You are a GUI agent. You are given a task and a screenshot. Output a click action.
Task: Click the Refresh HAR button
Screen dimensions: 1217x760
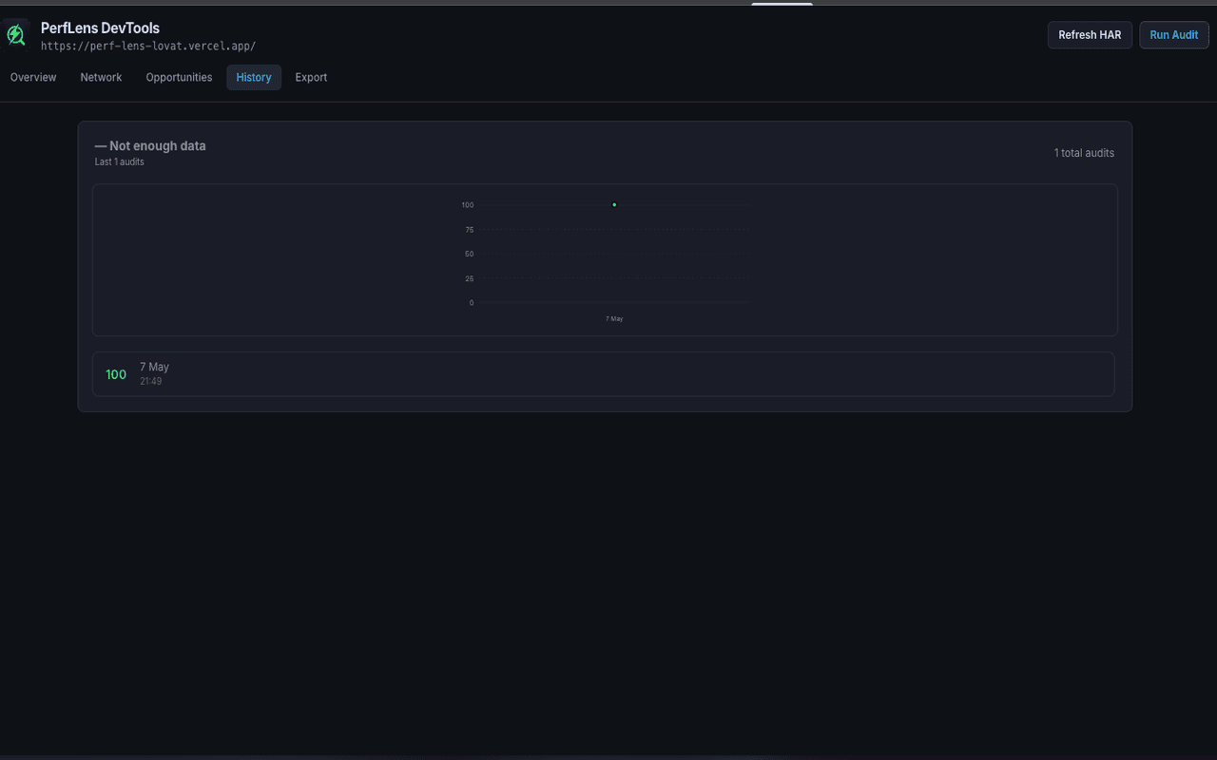(1090, 35)
